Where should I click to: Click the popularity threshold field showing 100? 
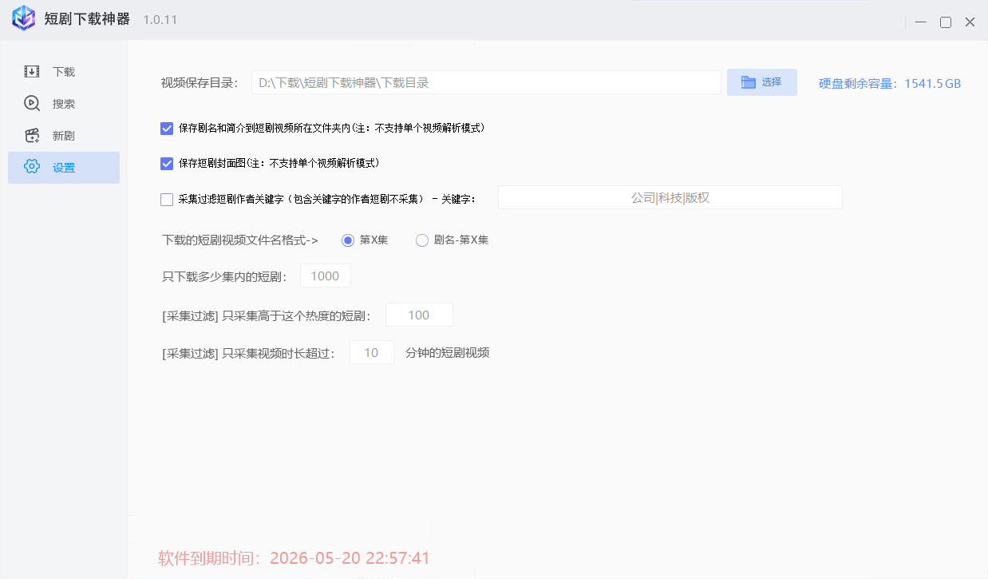pos(419,315)
